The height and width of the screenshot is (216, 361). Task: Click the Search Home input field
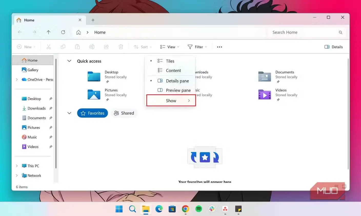tap(307, 32)
